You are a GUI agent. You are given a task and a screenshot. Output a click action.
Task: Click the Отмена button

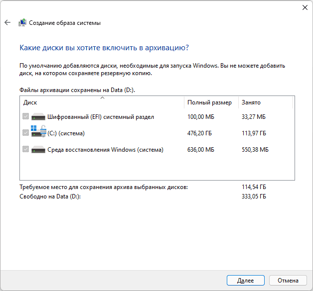(288, 281)
